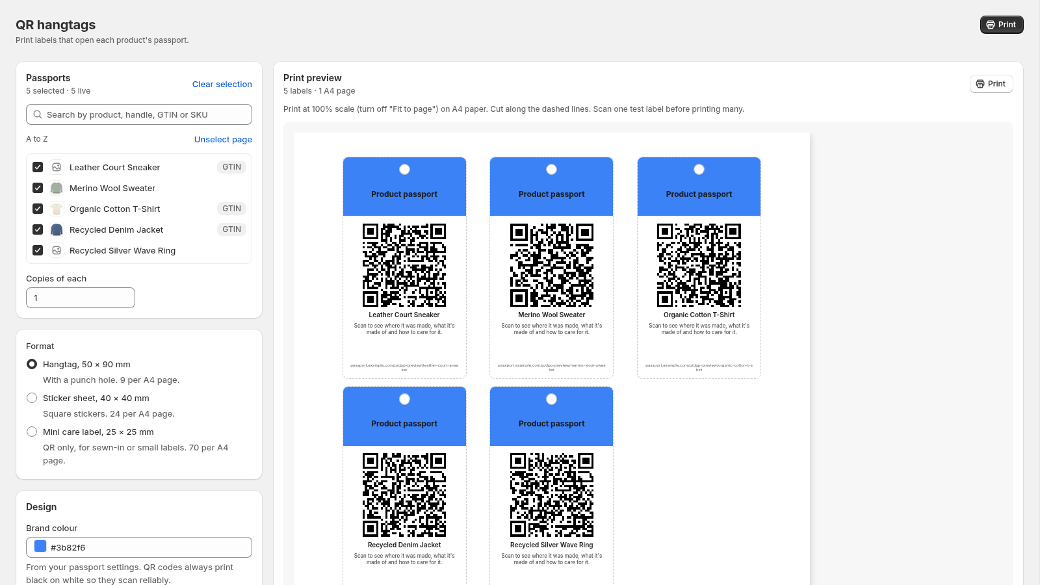Click Merino Wool Sweater product thumbnail
Image resolution: width=1040 pixels, height=585 pixels.
[57, 188]
